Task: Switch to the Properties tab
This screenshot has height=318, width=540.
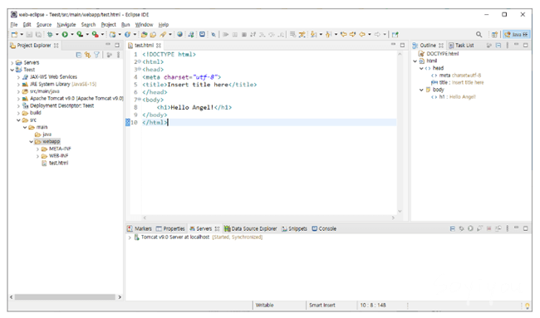Action: click(x=170, y=229)
